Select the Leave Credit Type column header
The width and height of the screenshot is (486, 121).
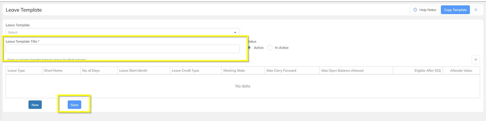point(185,71)
